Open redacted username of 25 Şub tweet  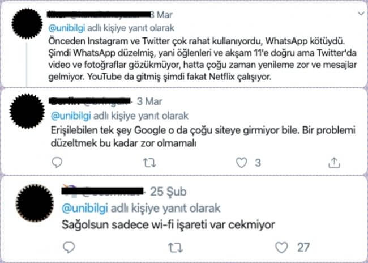click(x=102, y=190)
